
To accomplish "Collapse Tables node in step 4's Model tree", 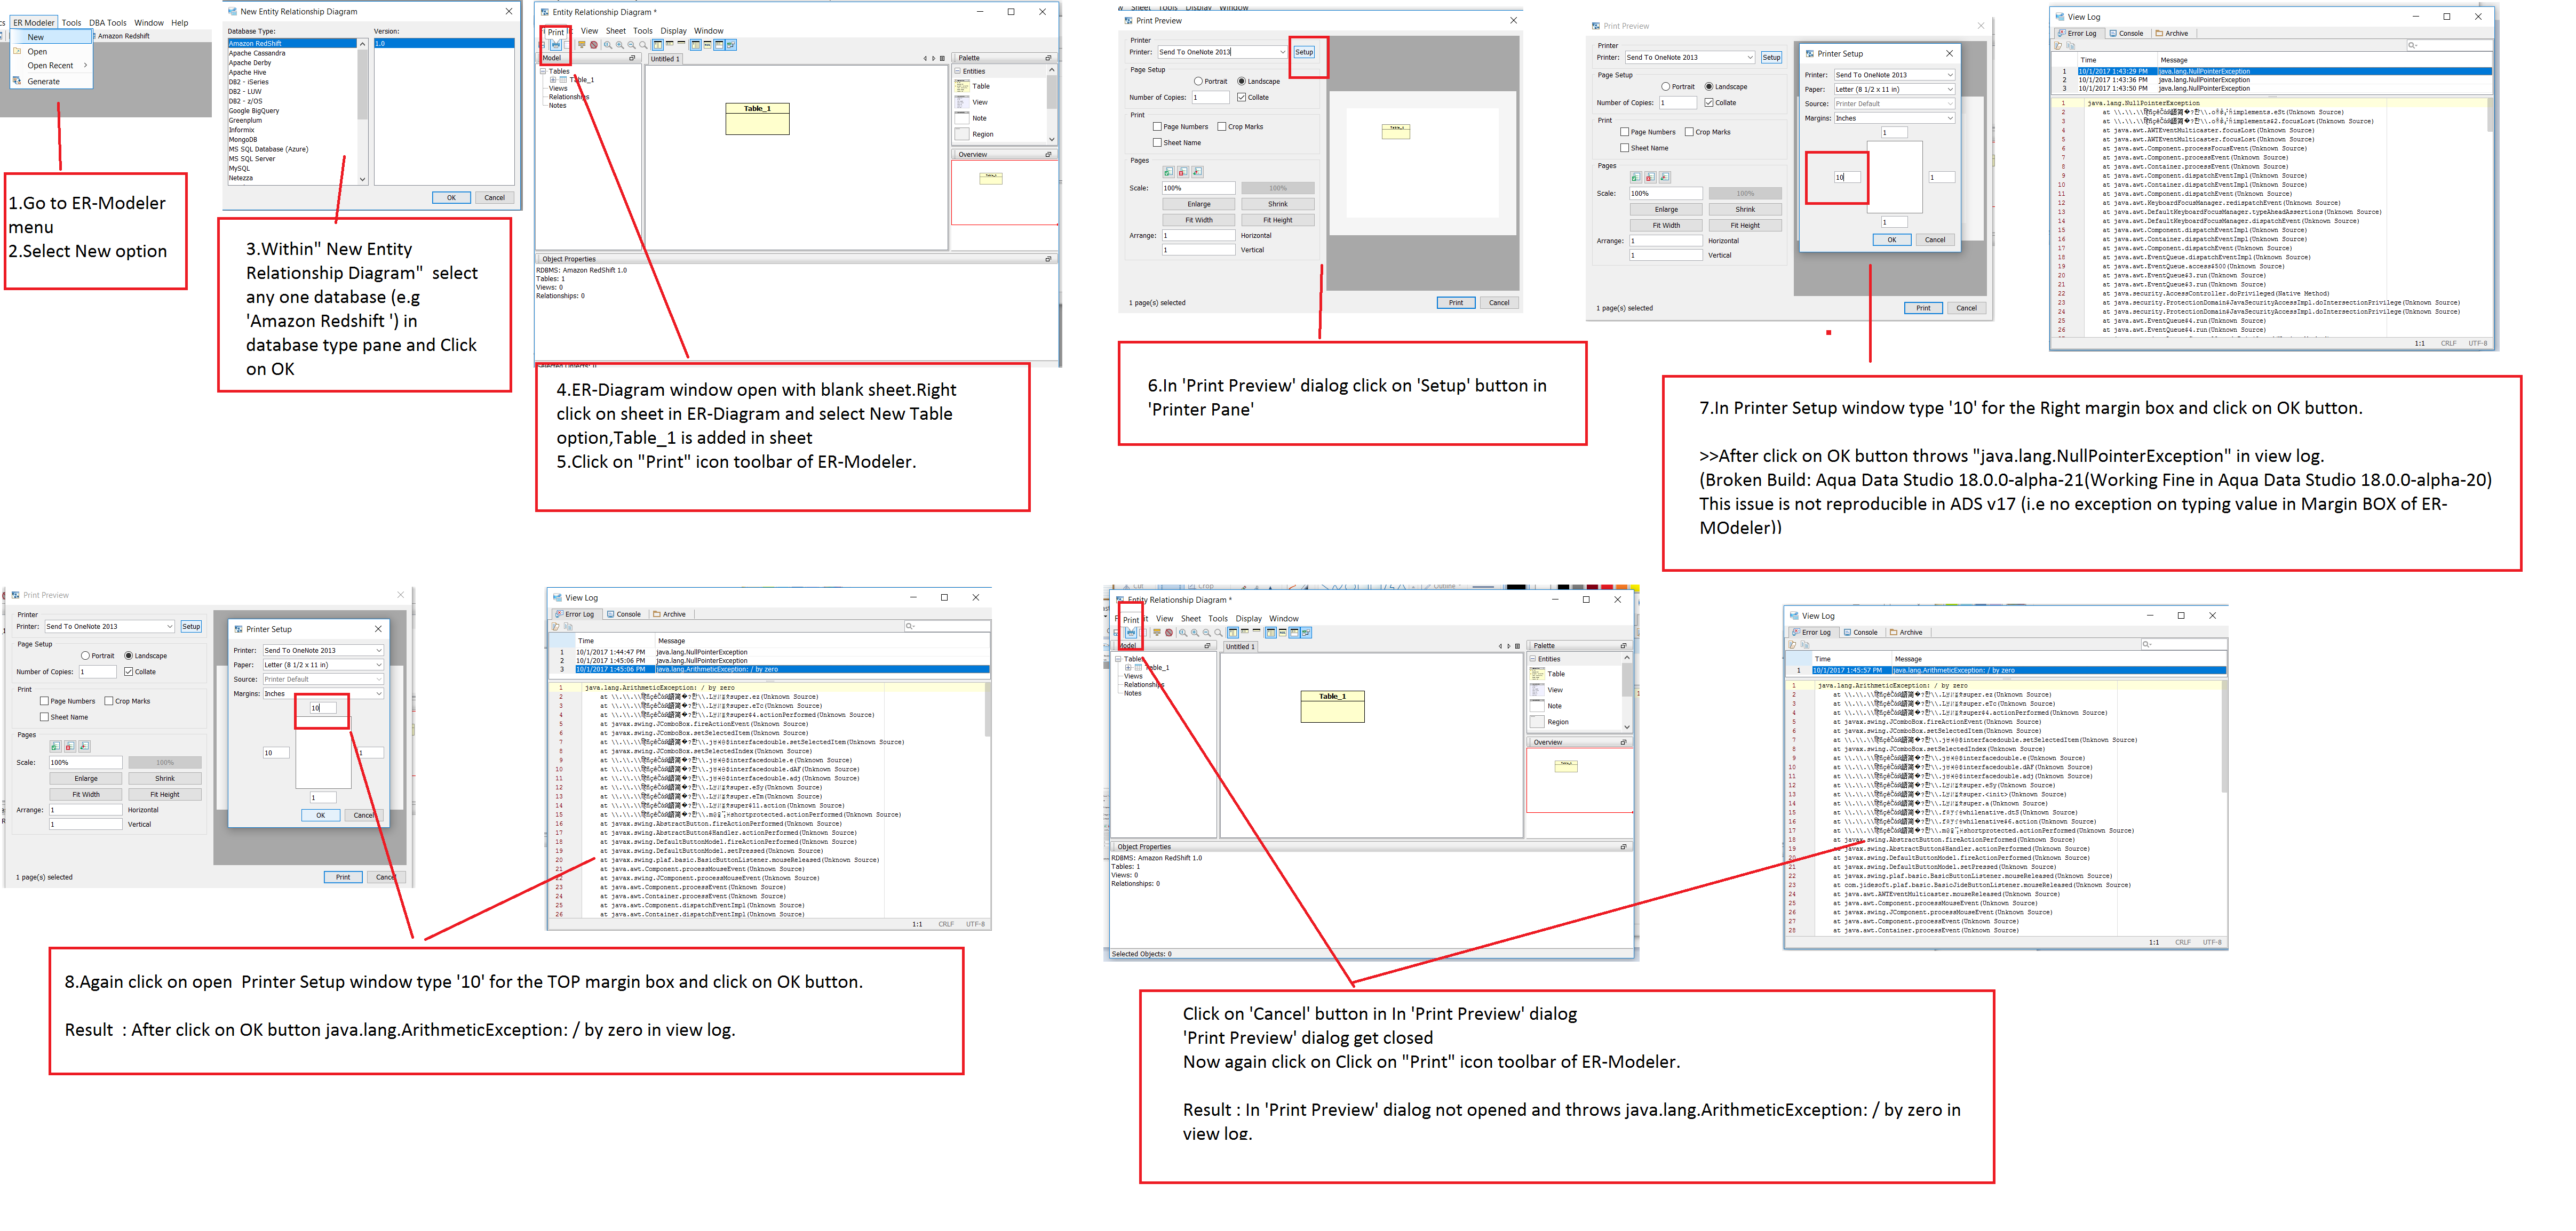I will point(544,71).
